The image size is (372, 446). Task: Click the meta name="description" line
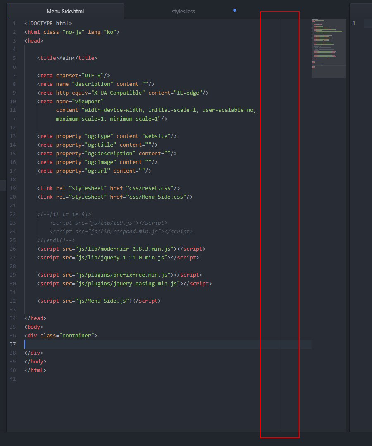pyautogui.click(x=95, y=84)
